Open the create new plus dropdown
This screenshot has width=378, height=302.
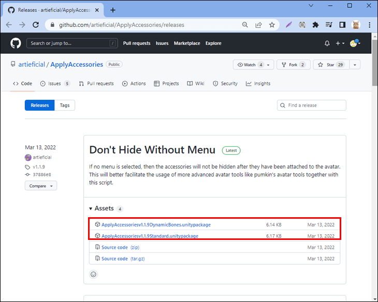[x=339, y=43]
